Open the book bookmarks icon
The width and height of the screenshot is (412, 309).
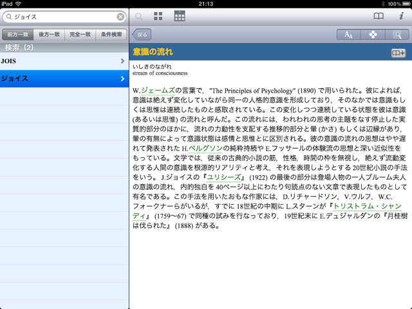coord(379,16)
